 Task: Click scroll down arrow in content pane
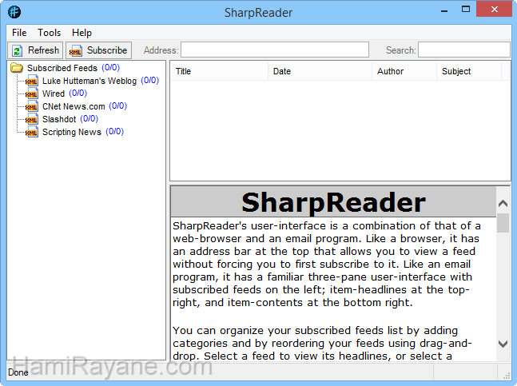pos(503,344)
